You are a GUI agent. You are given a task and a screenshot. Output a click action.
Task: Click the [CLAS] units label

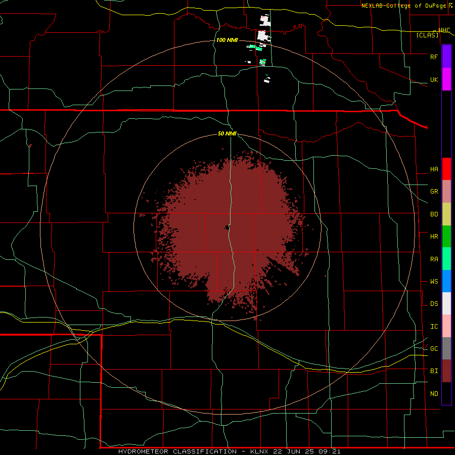pos(427,35)
